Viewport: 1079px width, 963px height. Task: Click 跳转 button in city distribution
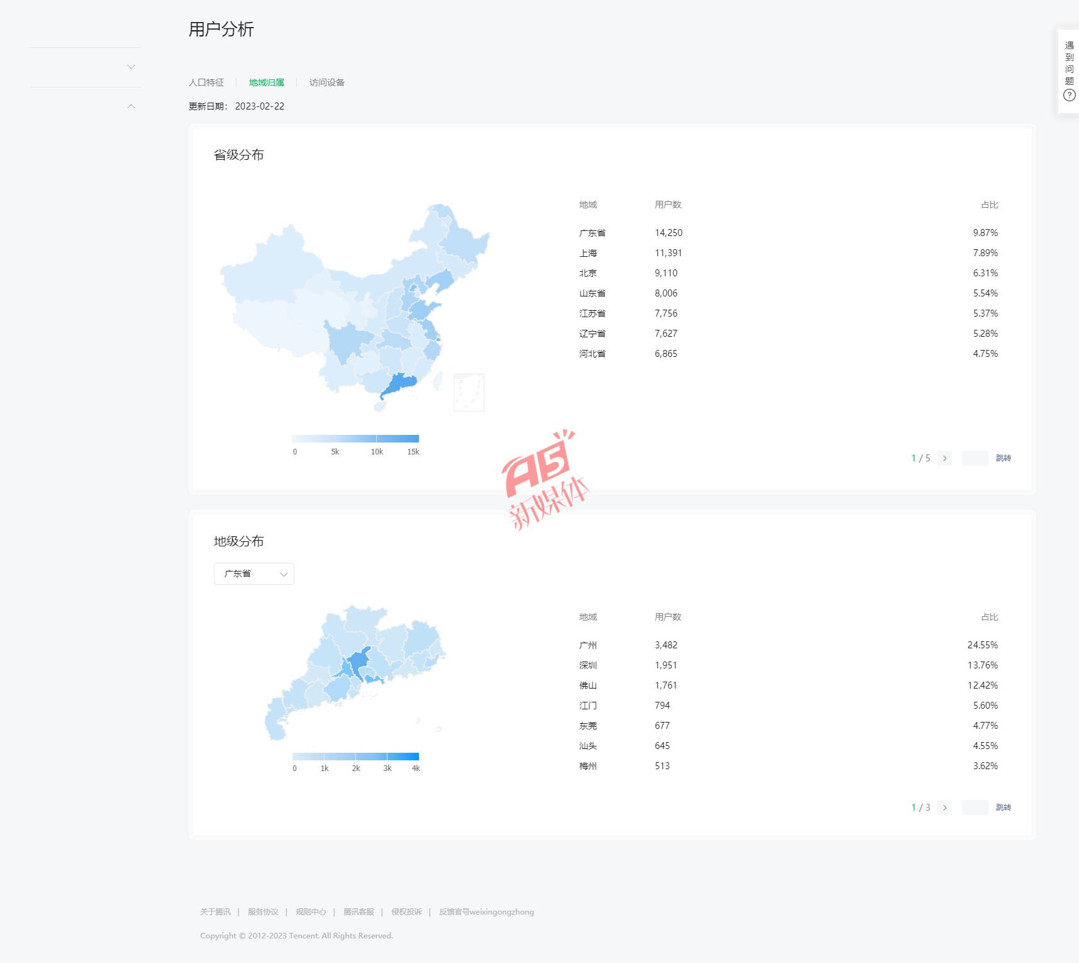tap(1004, 808)
